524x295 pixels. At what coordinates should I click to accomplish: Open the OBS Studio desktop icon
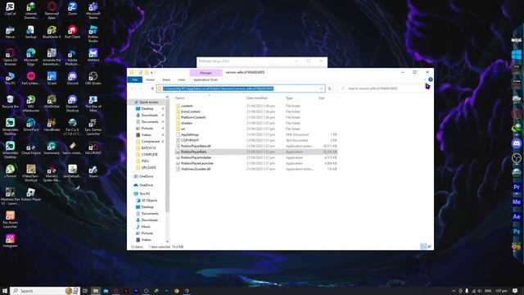tap(93, 79)
